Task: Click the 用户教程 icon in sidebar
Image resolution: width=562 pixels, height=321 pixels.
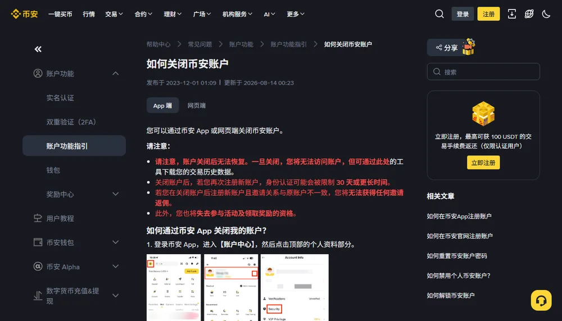Action: (x=38, y=218)
